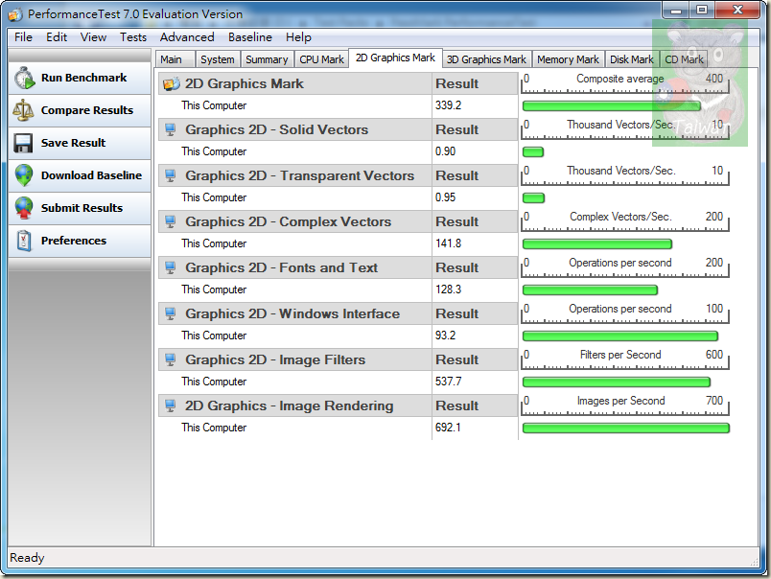The width and height of the screenshot is (771, 579).
Task: Switch to the Disk Mark tab
Action: tap(631, 59)
